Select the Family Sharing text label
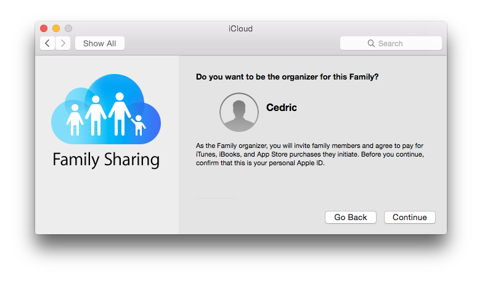Image resolution: width=482 pixels, height=283 pixels. tap(106, 160)
